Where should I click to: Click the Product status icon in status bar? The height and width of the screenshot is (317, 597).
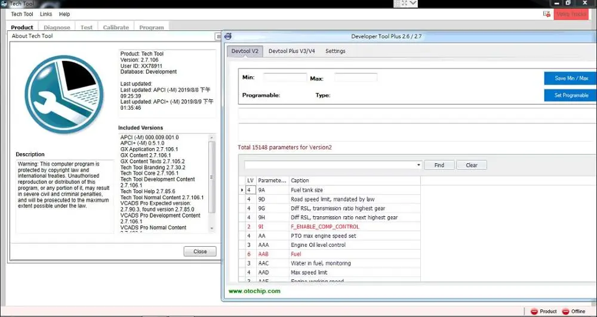(534, 311)
